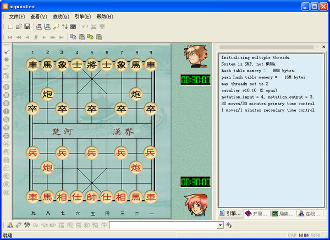This screenshot has width=330, height=240.
Task: Click the eraser icon in sidebar
Action: point(7,67)
